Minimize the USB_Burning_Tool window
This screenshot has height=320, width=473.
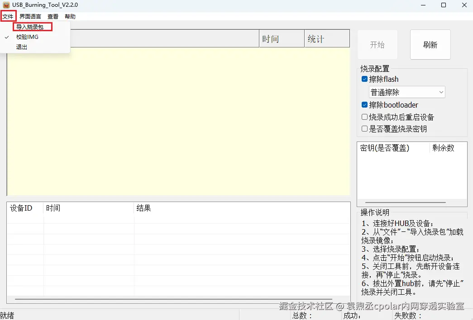[423, 5]
